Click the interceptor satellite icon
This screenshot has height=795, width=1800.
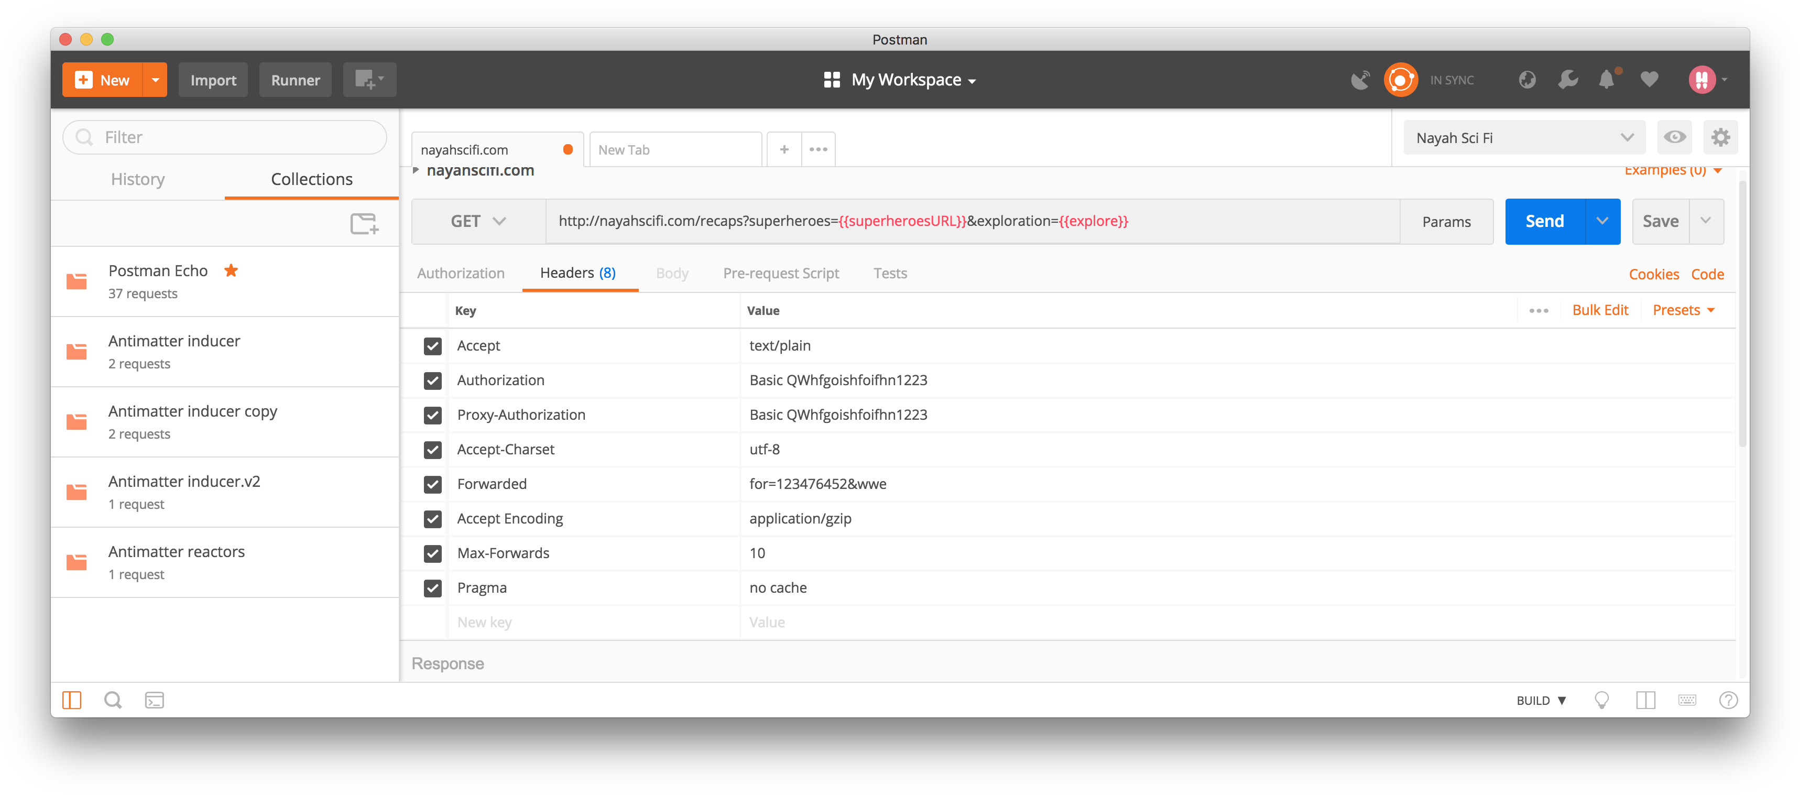[1360, 80]
